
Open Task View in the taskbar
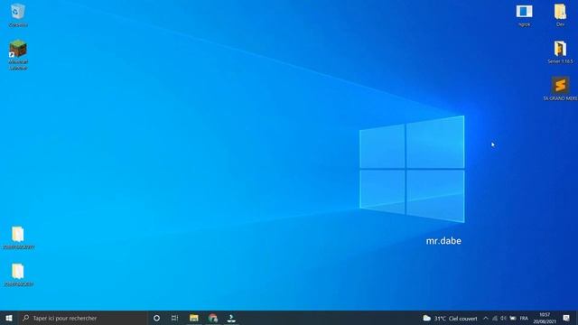point(174,318)
